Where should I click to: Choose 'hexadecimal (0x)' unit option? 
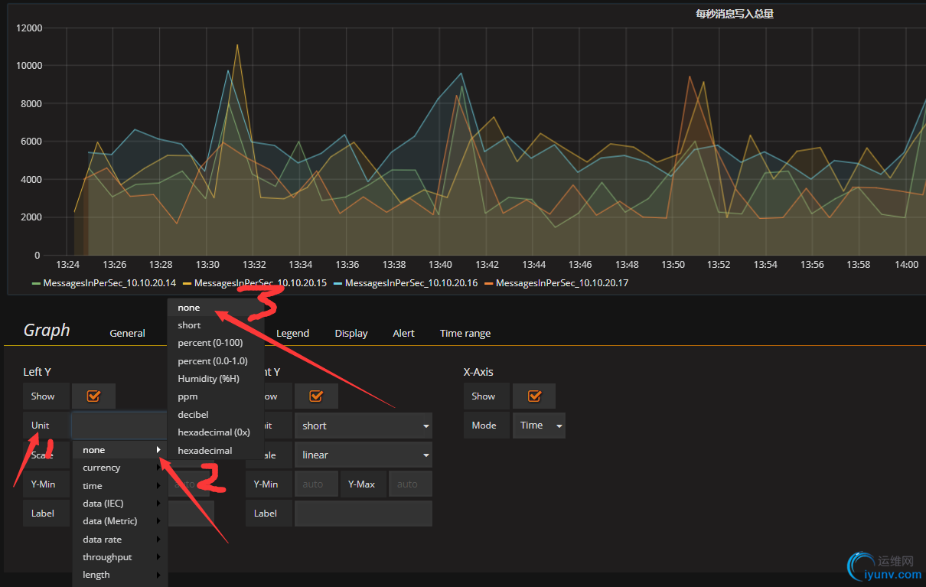(x=214, y=432)
